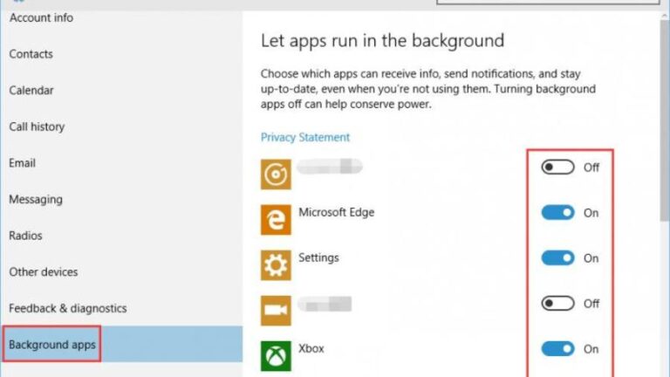Click the green Xbox app icon
This screenshot has width=670, height=377.
[x=276, y=355]
